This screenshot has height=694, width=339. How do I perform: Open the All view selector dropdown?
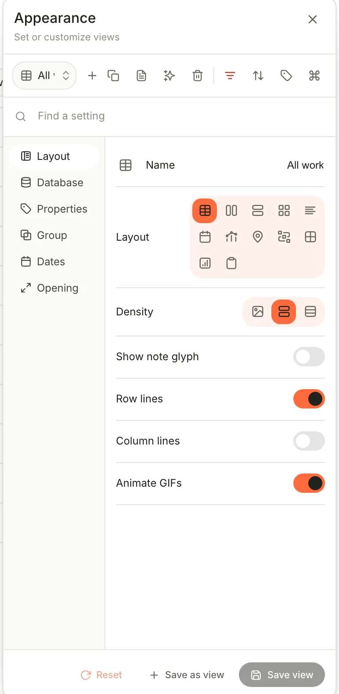coord(45,76)
